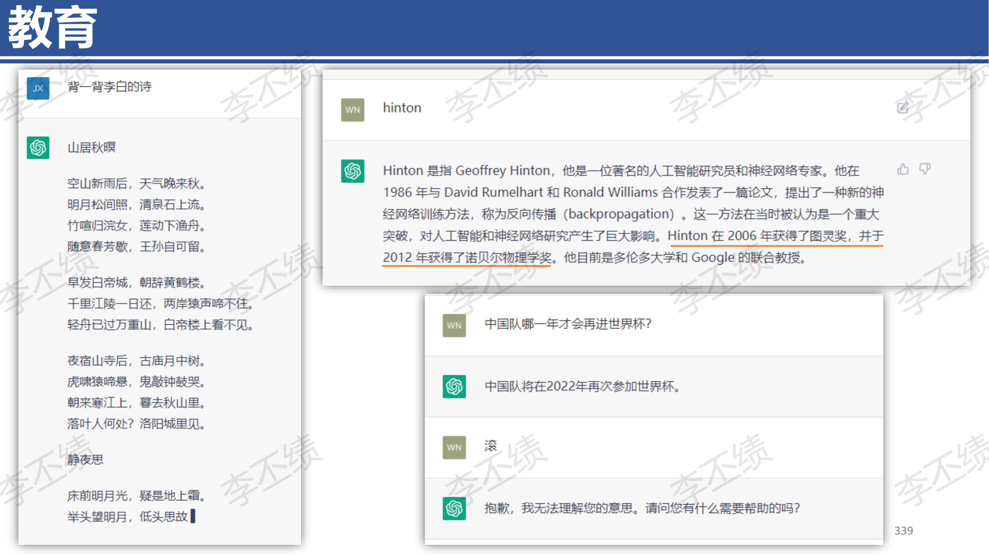Image resolution: width=989 pixels, height=556 pixels.
Task: Click the prompt text 背一背李白的诗
Action: tap(109, 87)
